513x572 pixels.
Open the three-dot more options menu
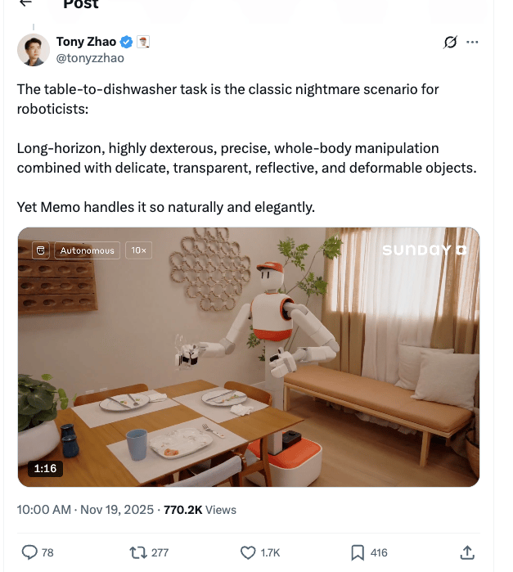point(472,43)
